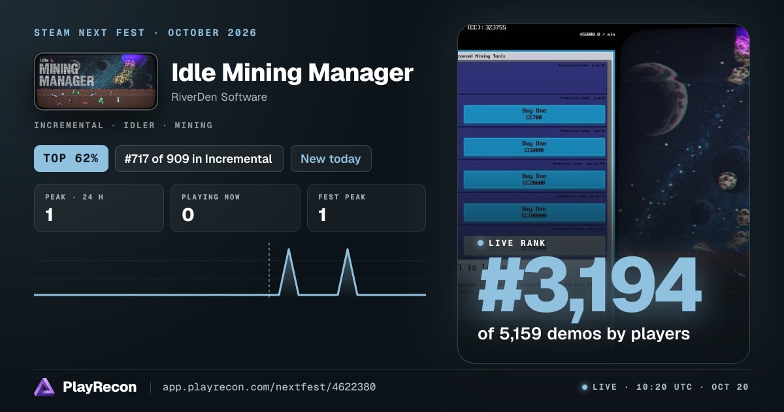Select the PEAK · 24 H stat card

tap(99, 208)
